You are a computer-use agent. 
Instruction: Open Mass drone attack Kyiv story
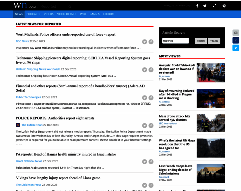175,118
